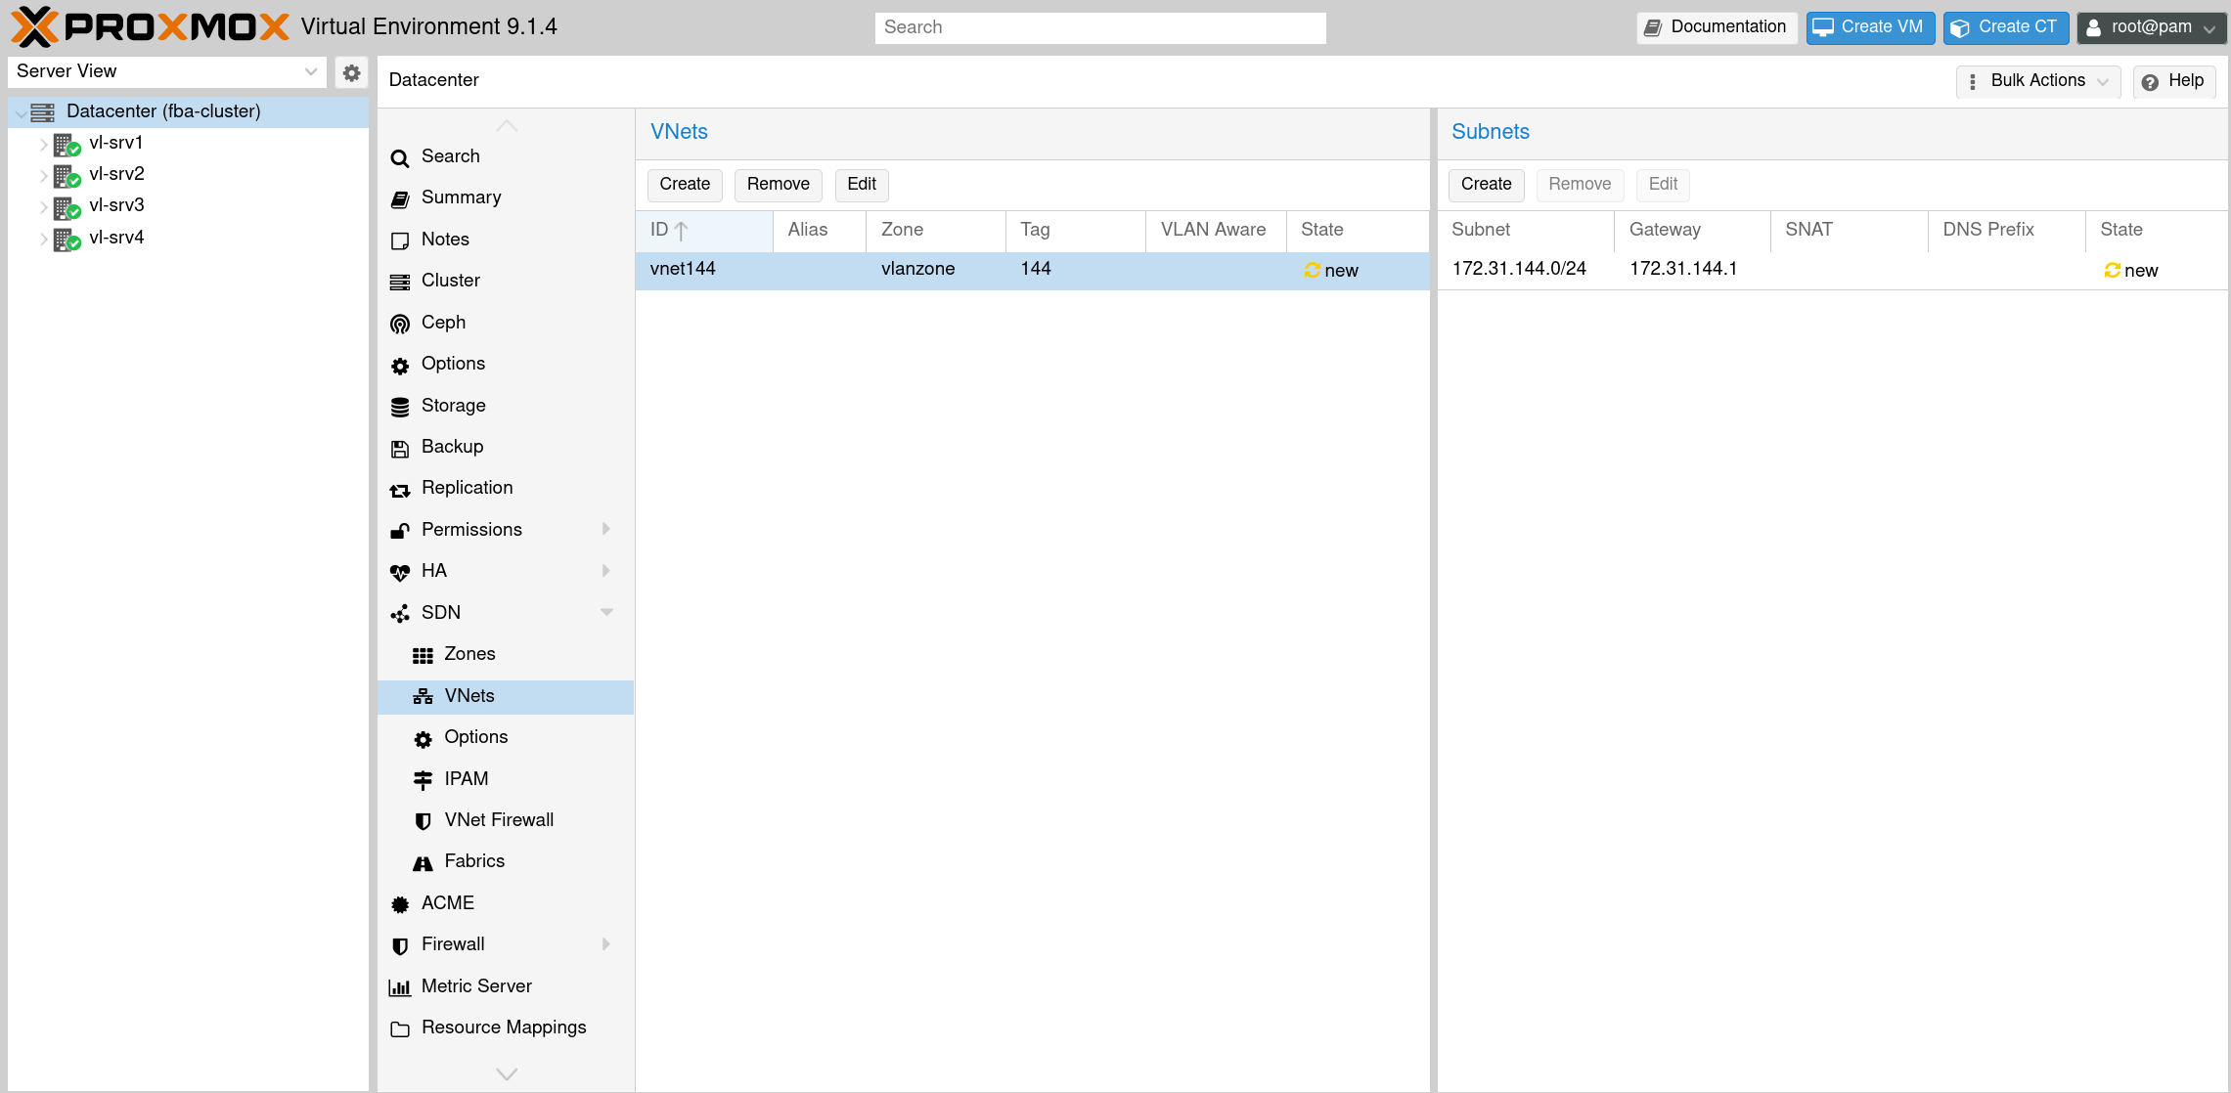
Task: Click the Ceph logo icon
Action: 400,324
